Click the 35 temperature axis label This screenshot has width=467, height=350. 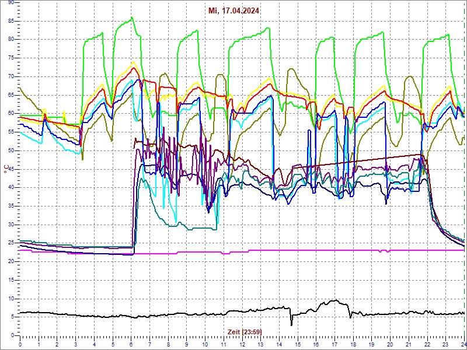[x=11, y=206]
